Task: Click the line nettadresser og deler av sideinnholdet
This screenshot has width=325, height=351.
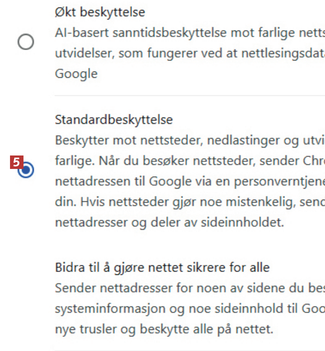Action: click(x=169, y=222)
